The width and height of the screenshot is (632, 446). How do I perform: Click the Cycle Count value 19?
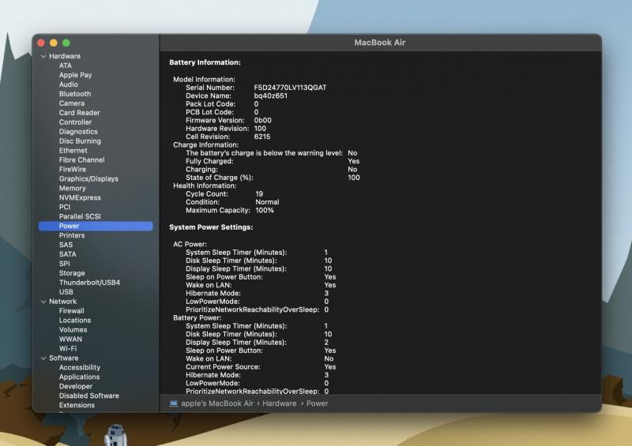[259, 194]
